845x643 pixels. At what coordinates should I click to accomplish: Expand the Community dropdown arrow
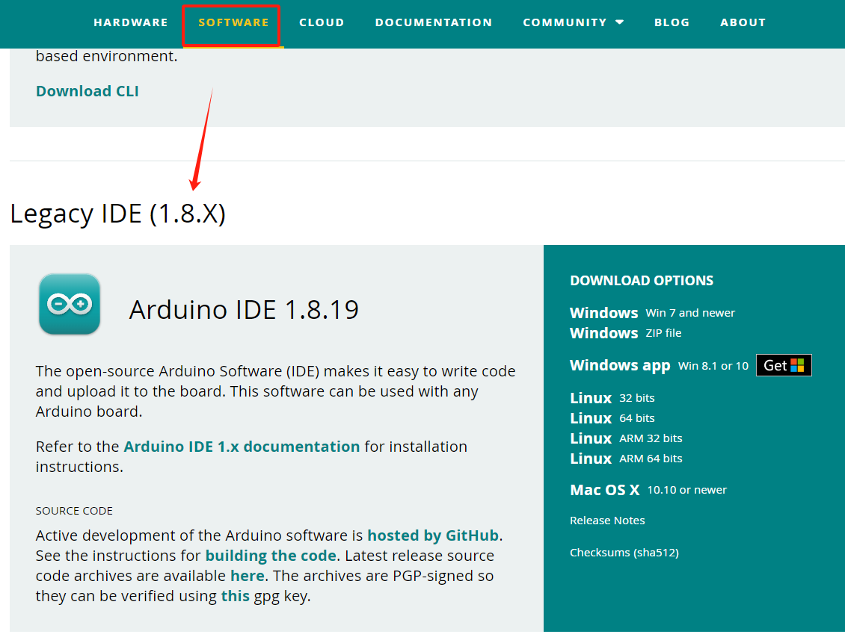tap(620, 22)
